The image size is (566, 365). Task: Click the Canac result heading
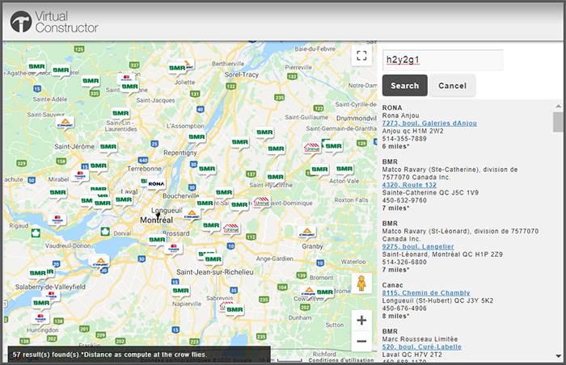click(392, 285)
